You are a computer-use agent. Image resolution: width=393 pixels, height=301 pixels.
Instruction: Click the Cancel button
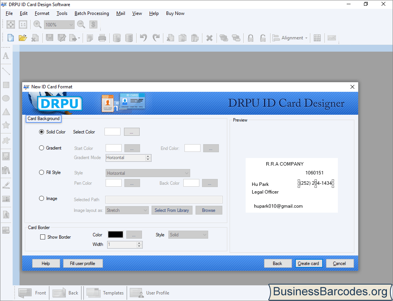pyautogui.click(x=339, y=264)
